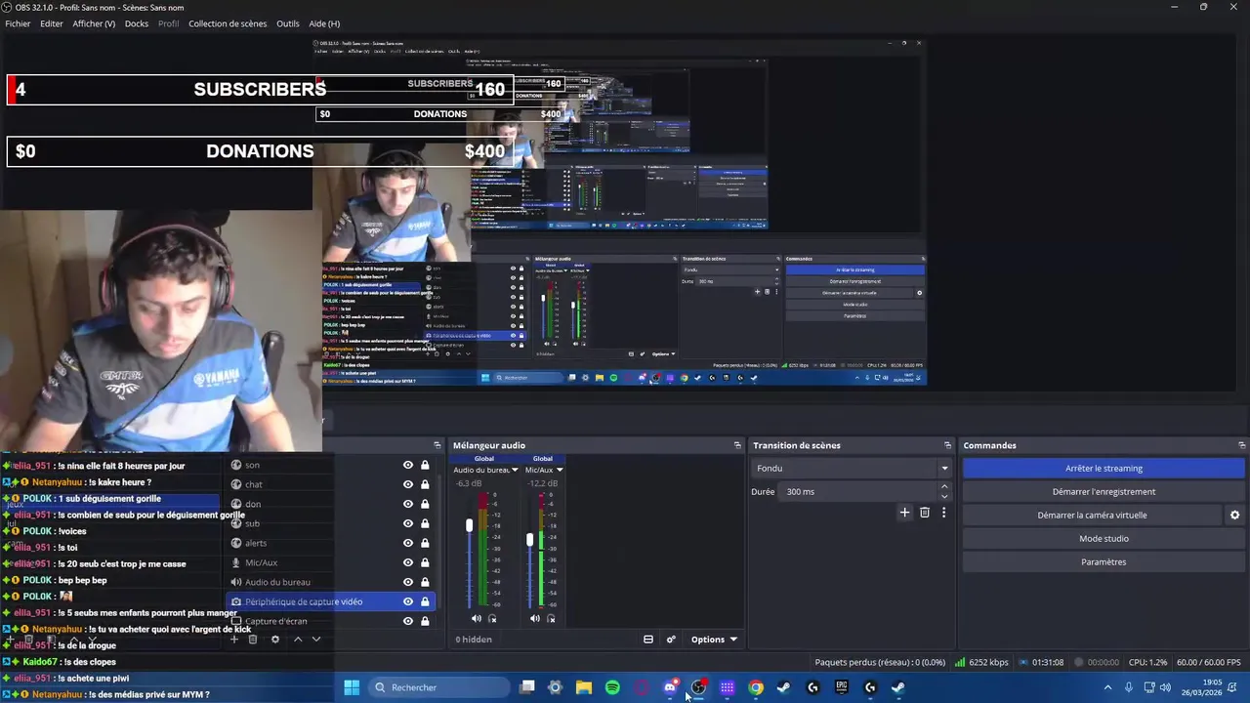The width and height of the screenshot is (1250, 703).
Task: Adjust the Audio du bureau volume slider
Action: tap(470, 525)
